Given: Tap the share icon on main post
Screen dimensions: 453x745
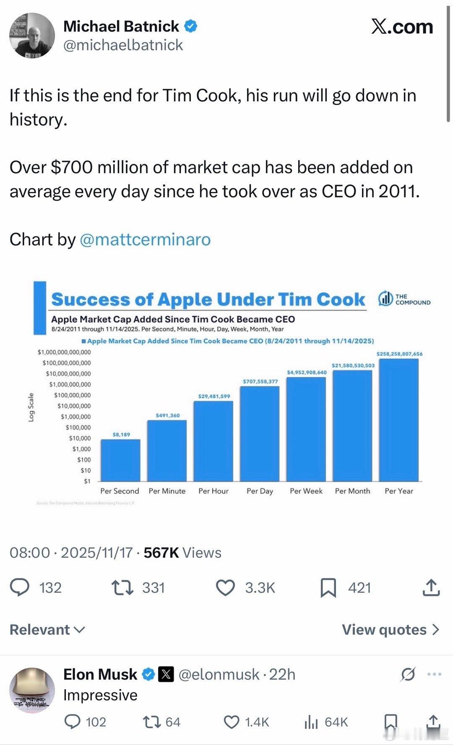Looking at the screenshot, I should 432,588.
